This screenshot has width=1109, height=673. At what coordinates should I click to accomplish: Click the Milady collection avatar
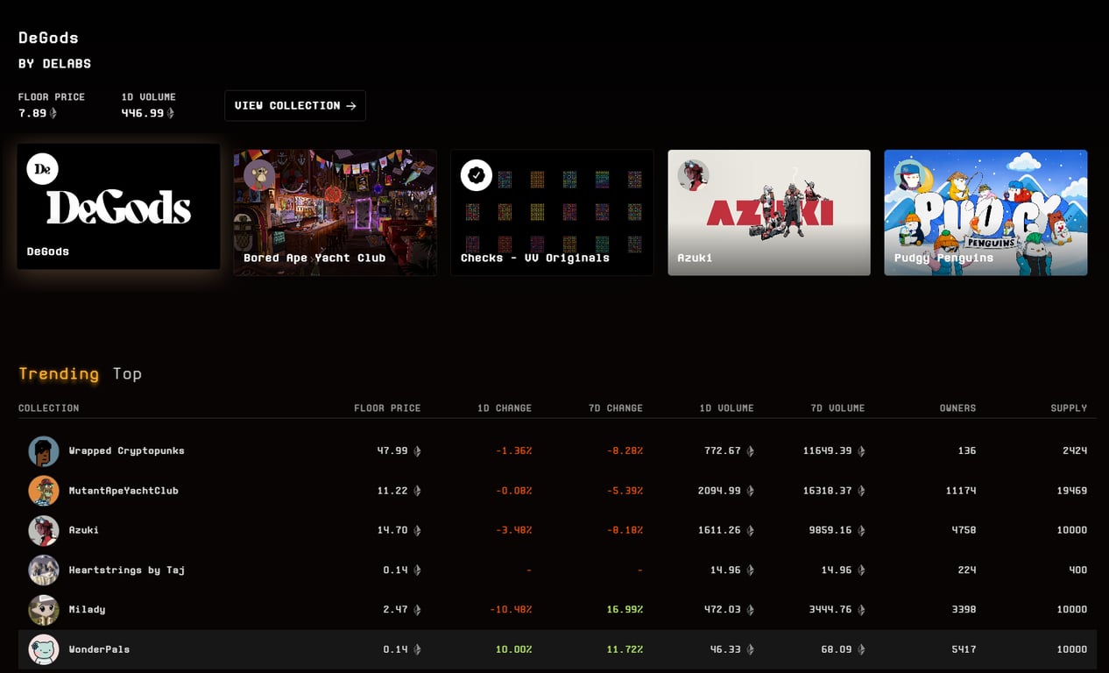point(45,609)
